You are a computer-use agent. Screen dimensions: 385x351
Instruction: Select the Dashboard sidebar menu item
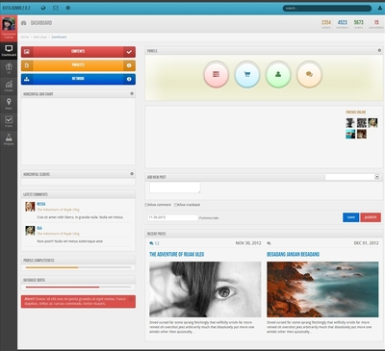coord(9,51)
